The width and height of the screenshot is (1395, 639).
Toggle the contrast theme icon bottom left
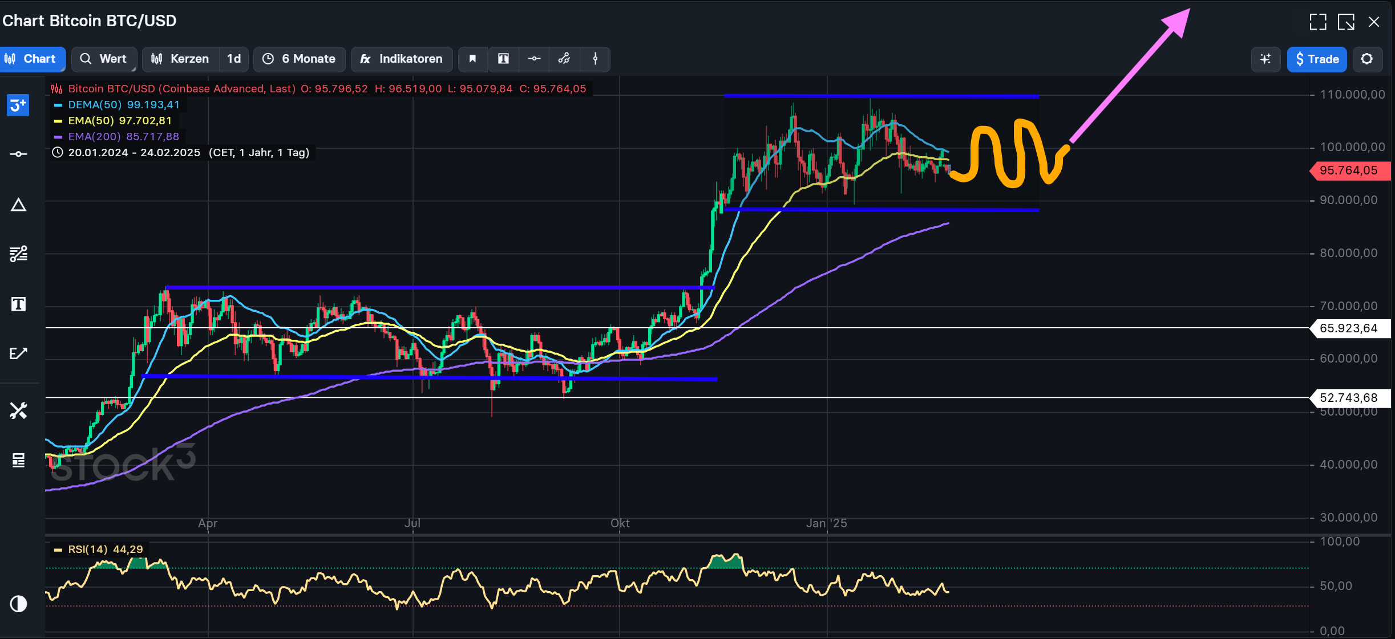point(18,604)
